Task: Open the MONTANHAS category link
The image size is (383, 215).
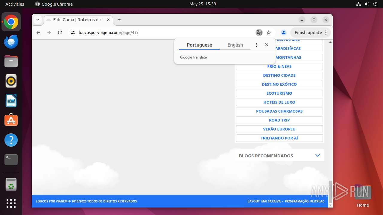Action: [x=288, y=57]
